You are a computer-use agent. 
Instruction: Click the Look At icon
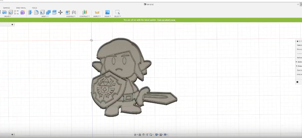click(140, 135)
